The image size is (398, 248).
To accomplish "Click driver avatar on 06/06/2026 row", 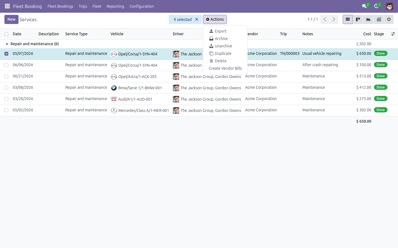I will point(176,65).
